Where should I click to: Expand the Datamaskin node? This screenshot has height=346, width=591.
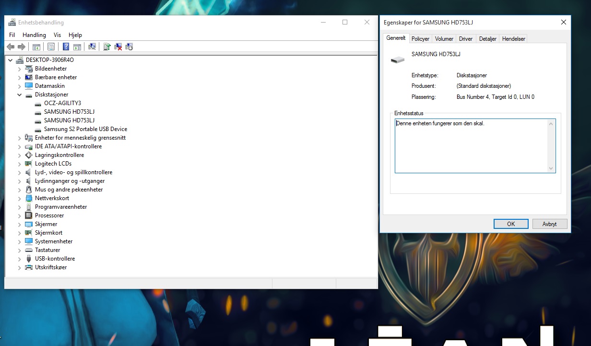pos(20,86)
